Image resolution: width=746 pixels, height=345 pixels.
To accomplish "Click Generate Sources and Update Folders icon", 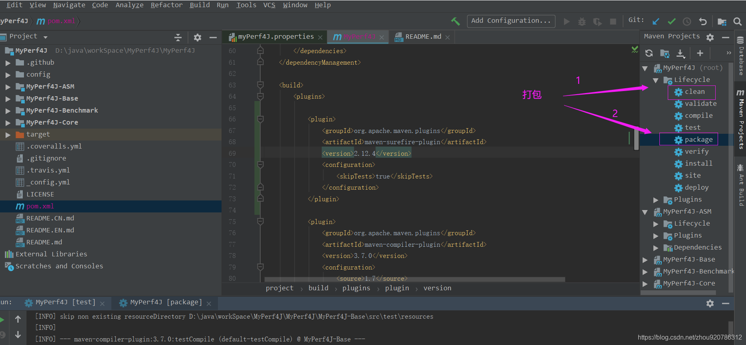I will tap(665, 53).
